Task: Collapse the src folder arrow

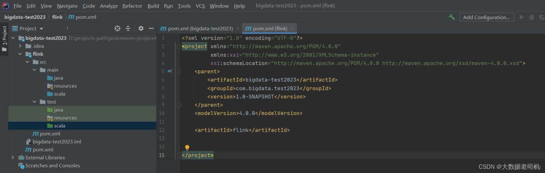Action: click(x=27, y=62)
